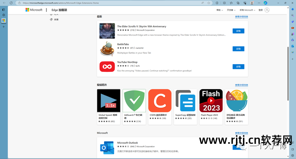Open Collections toolbar icon
This screenshot has width=296, height=159.
click(x=238, y=3)
